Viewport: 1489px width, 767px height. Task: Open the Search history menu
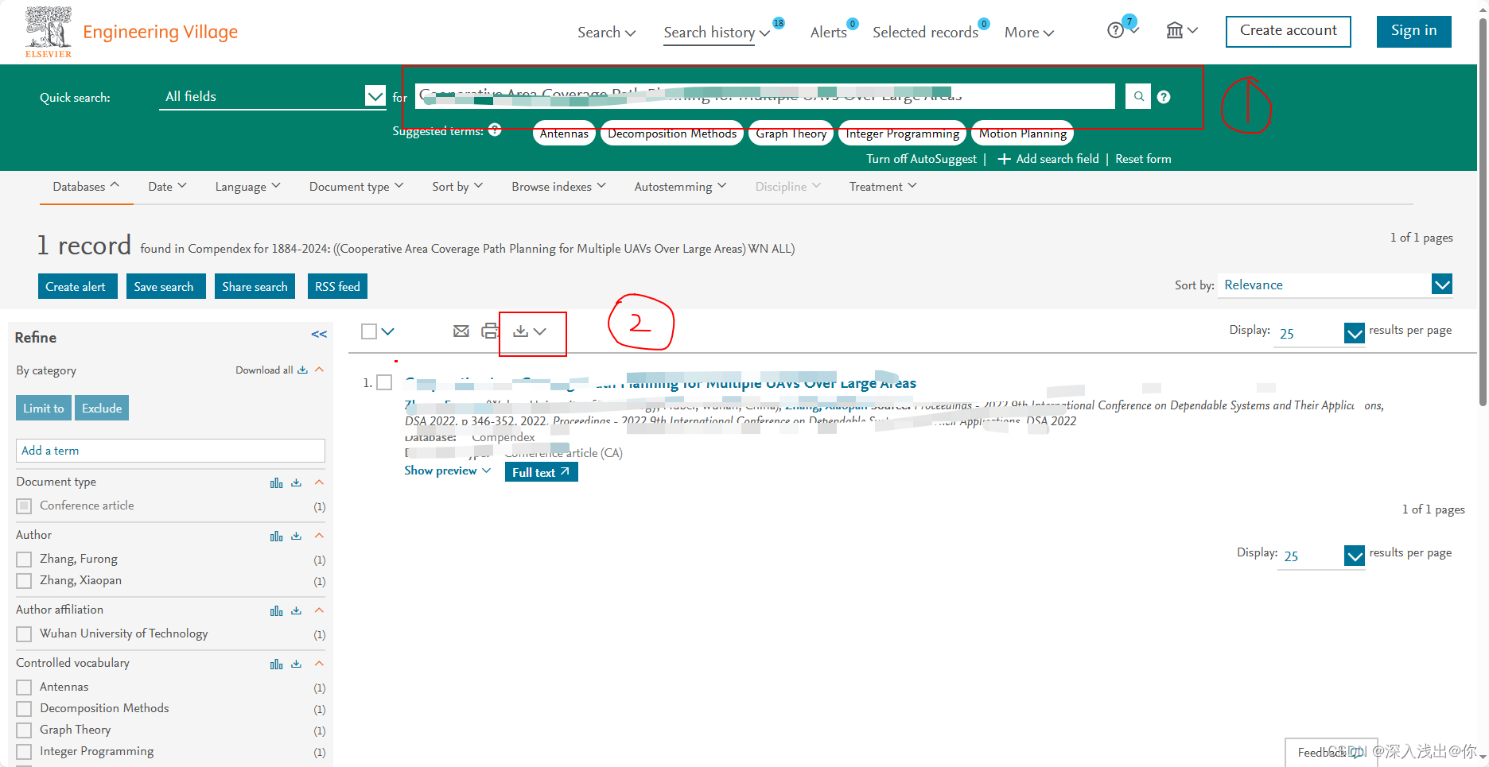coord(717,32)
